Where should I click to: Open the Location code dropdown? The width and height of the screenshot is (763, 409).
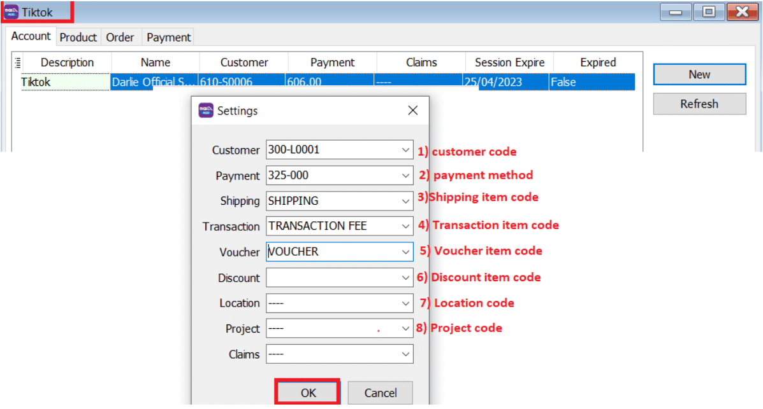pos(406,303)
